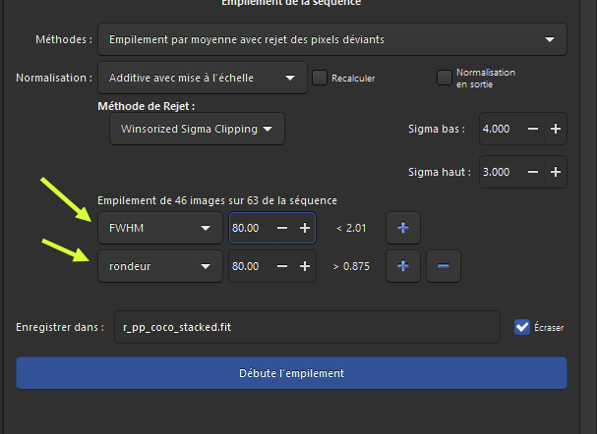597x434 pixels.
Task: Decrease the Sigma bas value
Action: point(533,129)
